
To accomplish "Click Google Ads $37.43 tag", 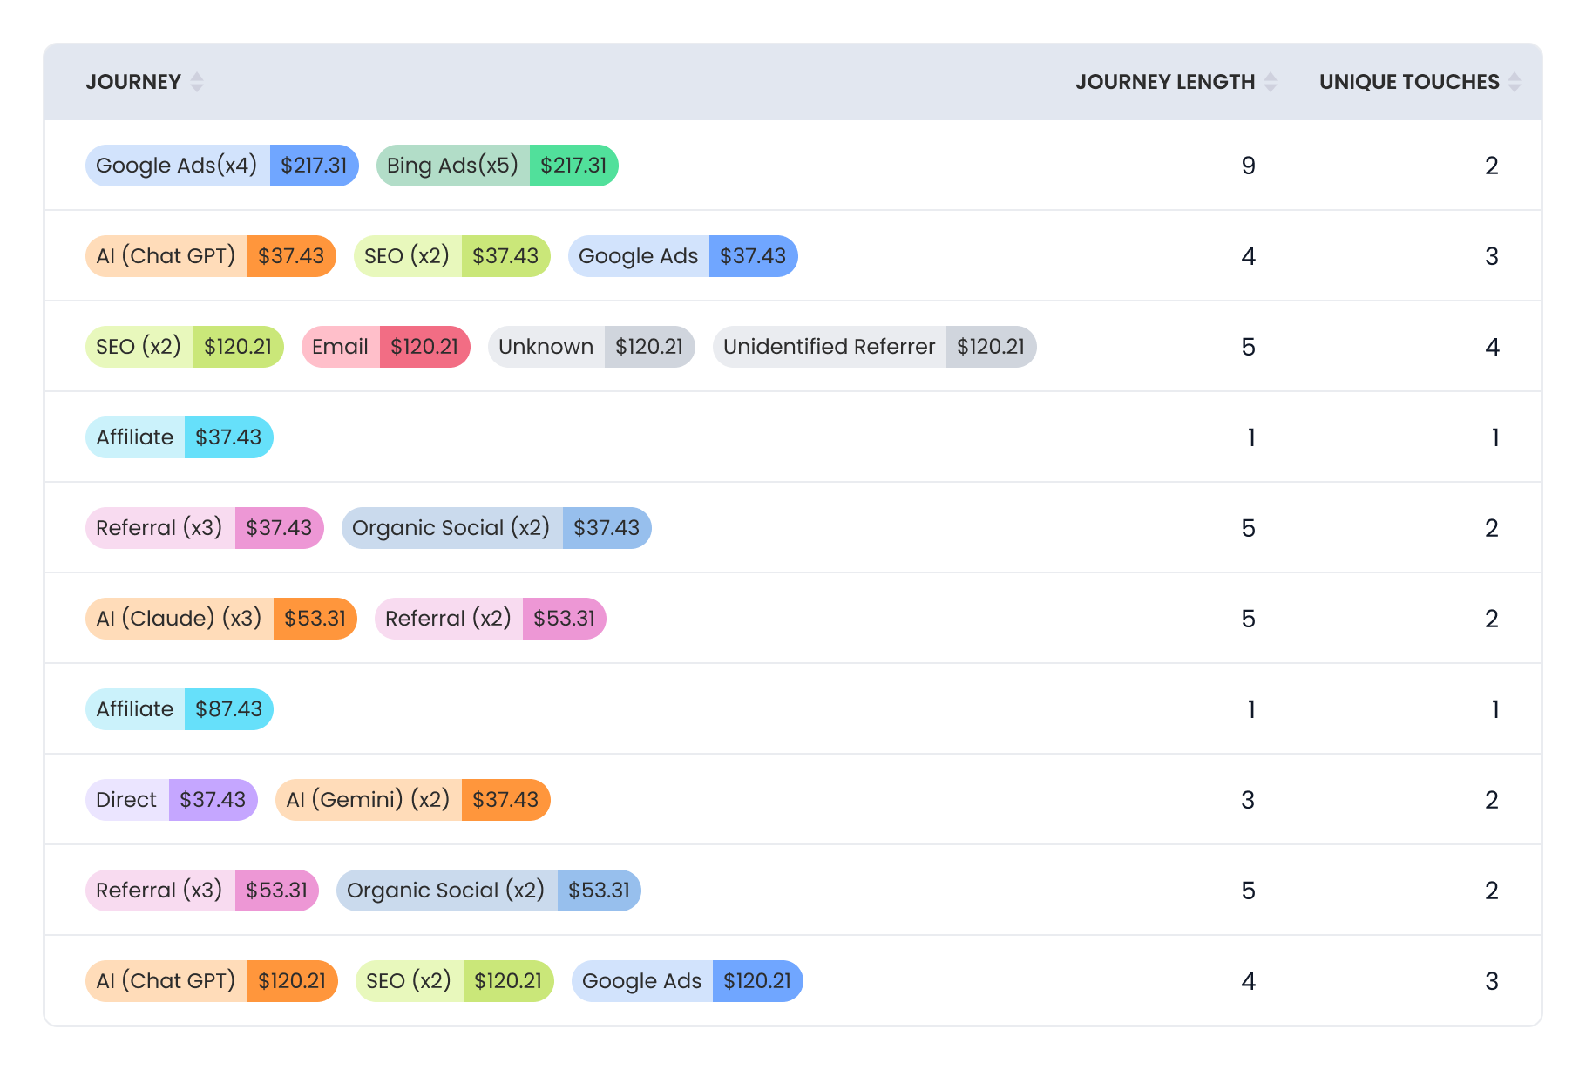I will [683, 256].
